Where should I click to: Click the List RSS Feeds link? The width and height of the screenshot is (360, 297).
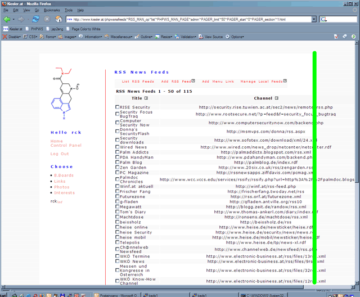137,82
